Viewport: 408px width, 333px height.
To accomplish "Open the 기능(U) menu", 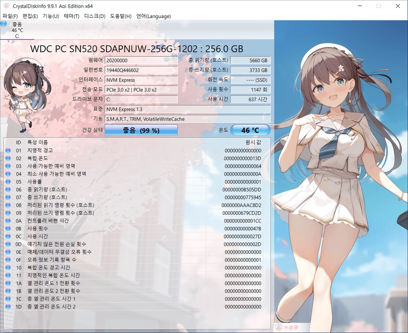I will coord(51,16).
